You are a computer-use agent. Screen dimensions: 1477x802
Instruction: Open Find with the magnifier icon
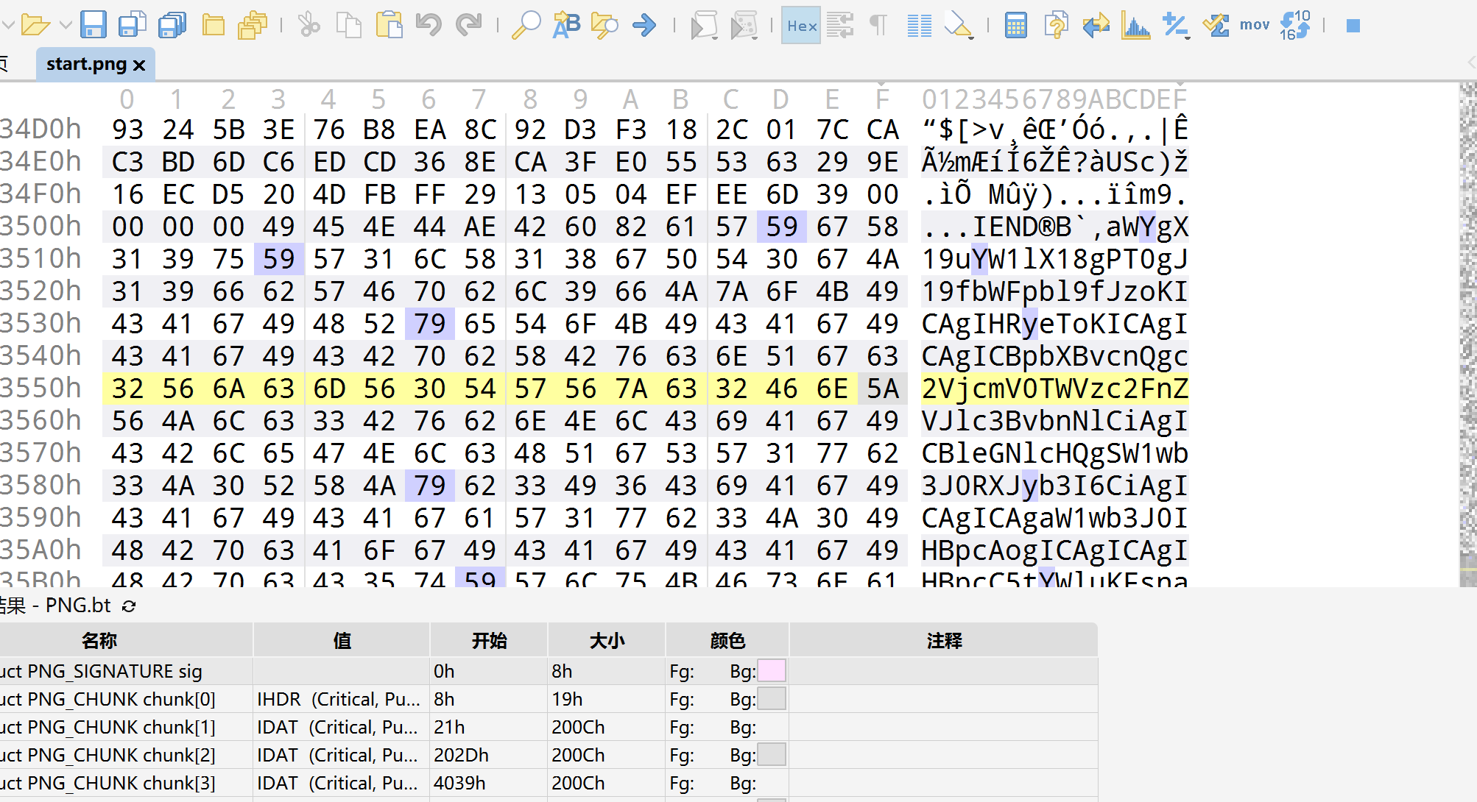coord(526,26)
